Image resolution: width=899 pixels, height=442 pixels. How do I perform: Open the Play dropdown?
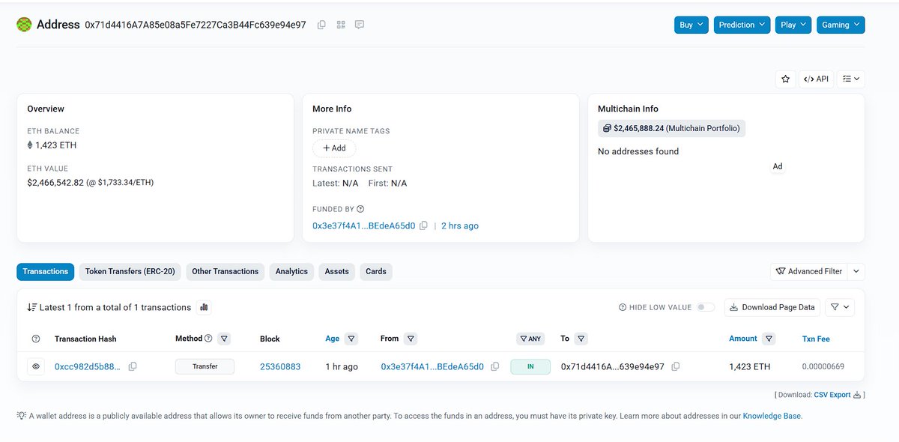coord(793,25)
